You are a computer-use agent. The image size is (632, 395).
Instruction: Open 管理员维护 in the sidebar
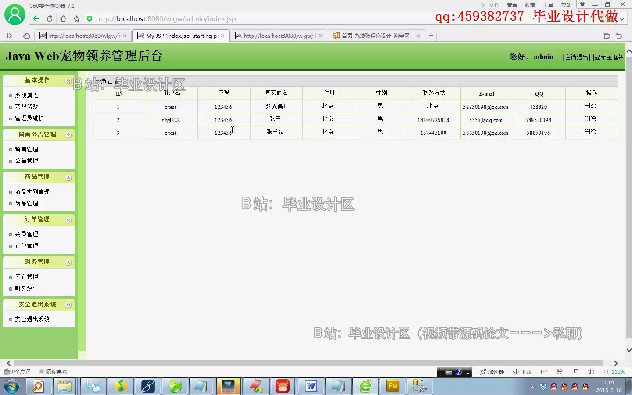[29, 118]
